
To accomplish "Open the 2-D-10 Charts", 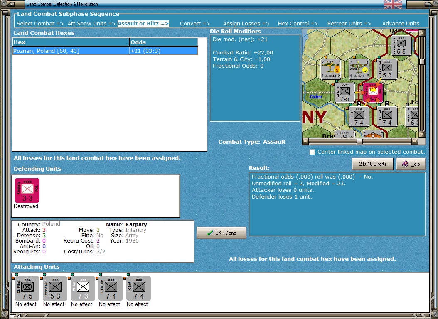I will tap(373, 164).
